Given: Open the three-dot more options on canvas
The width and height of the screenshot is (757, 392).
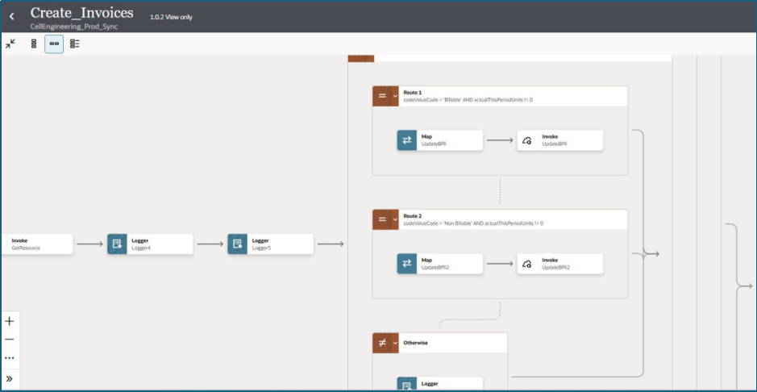Looking at the screenshot, I should coord(9,358).
